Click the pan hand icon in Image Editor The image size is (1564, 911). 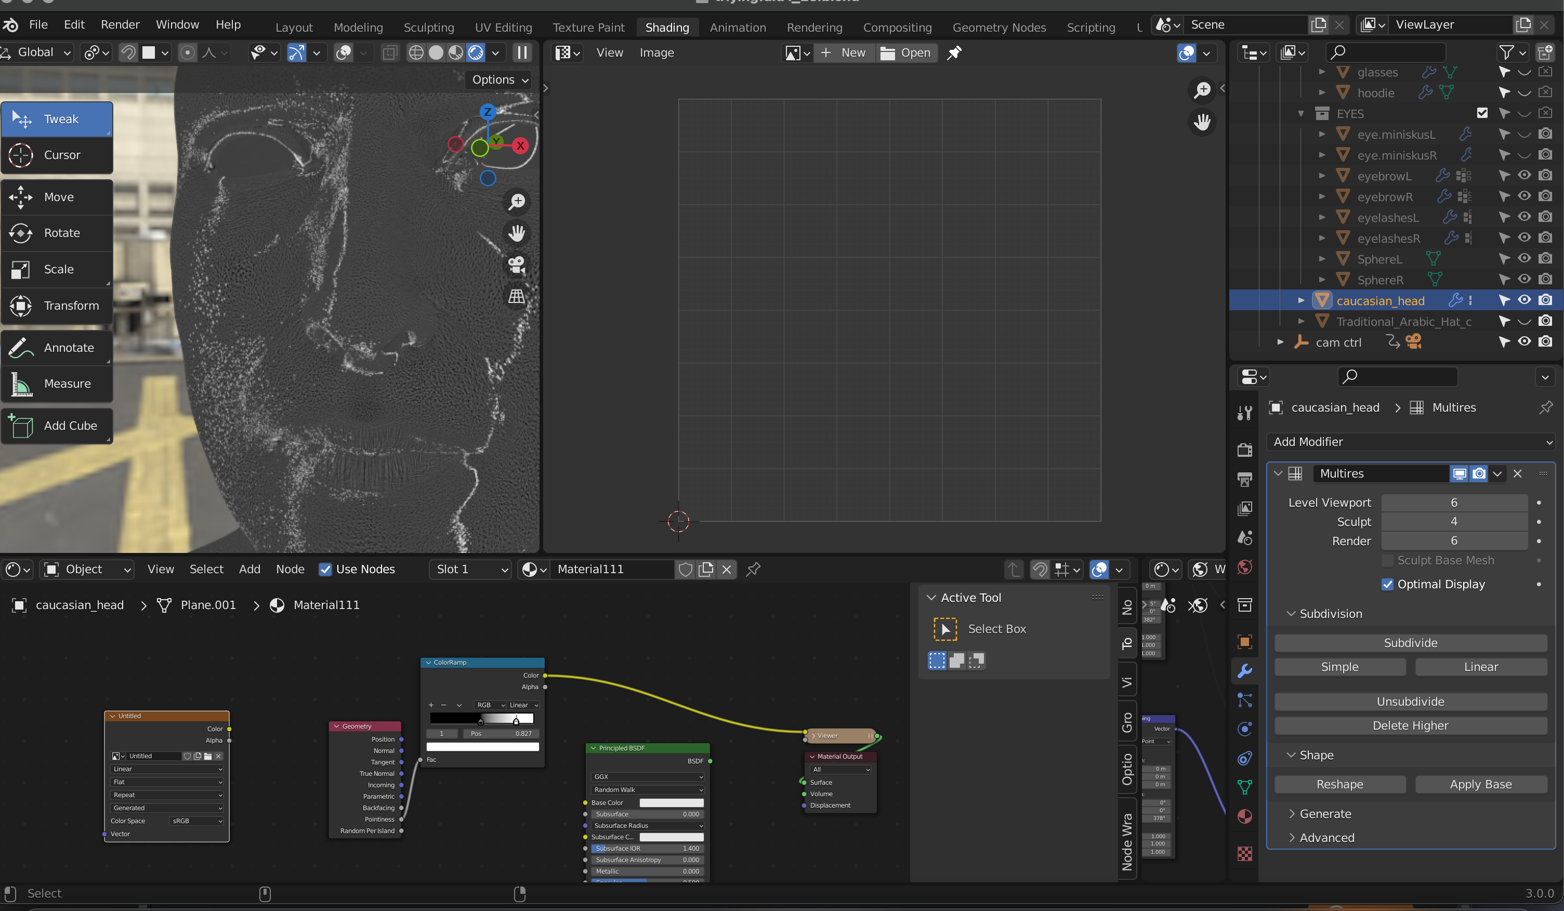[x=1202, y=122]
